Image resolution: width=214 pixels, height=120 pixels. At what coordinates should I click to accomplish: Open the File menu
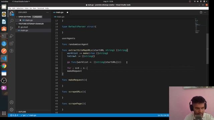(10, 8)
